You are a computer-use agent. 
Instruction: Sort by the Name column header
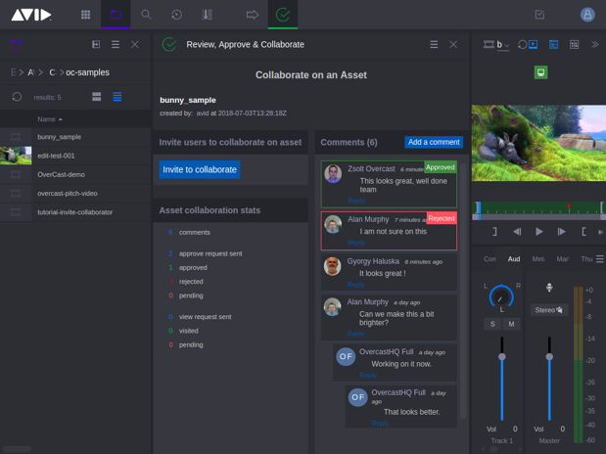(x=50, y=119)
